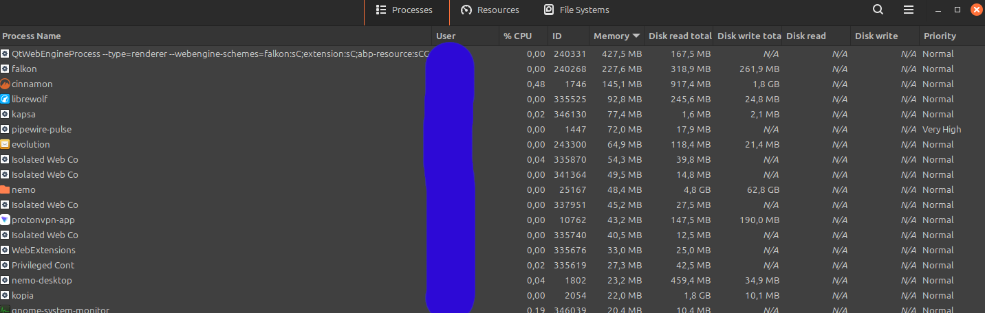985x313 pixels.
Task: Click the kapsa process gear icon
Action: [x=5, y=114]
